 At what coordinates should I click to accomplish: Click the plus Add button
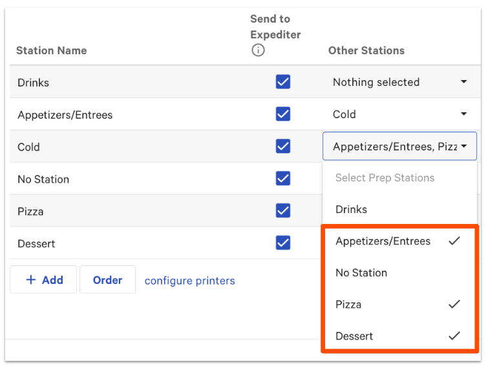(x=43, y=280)
